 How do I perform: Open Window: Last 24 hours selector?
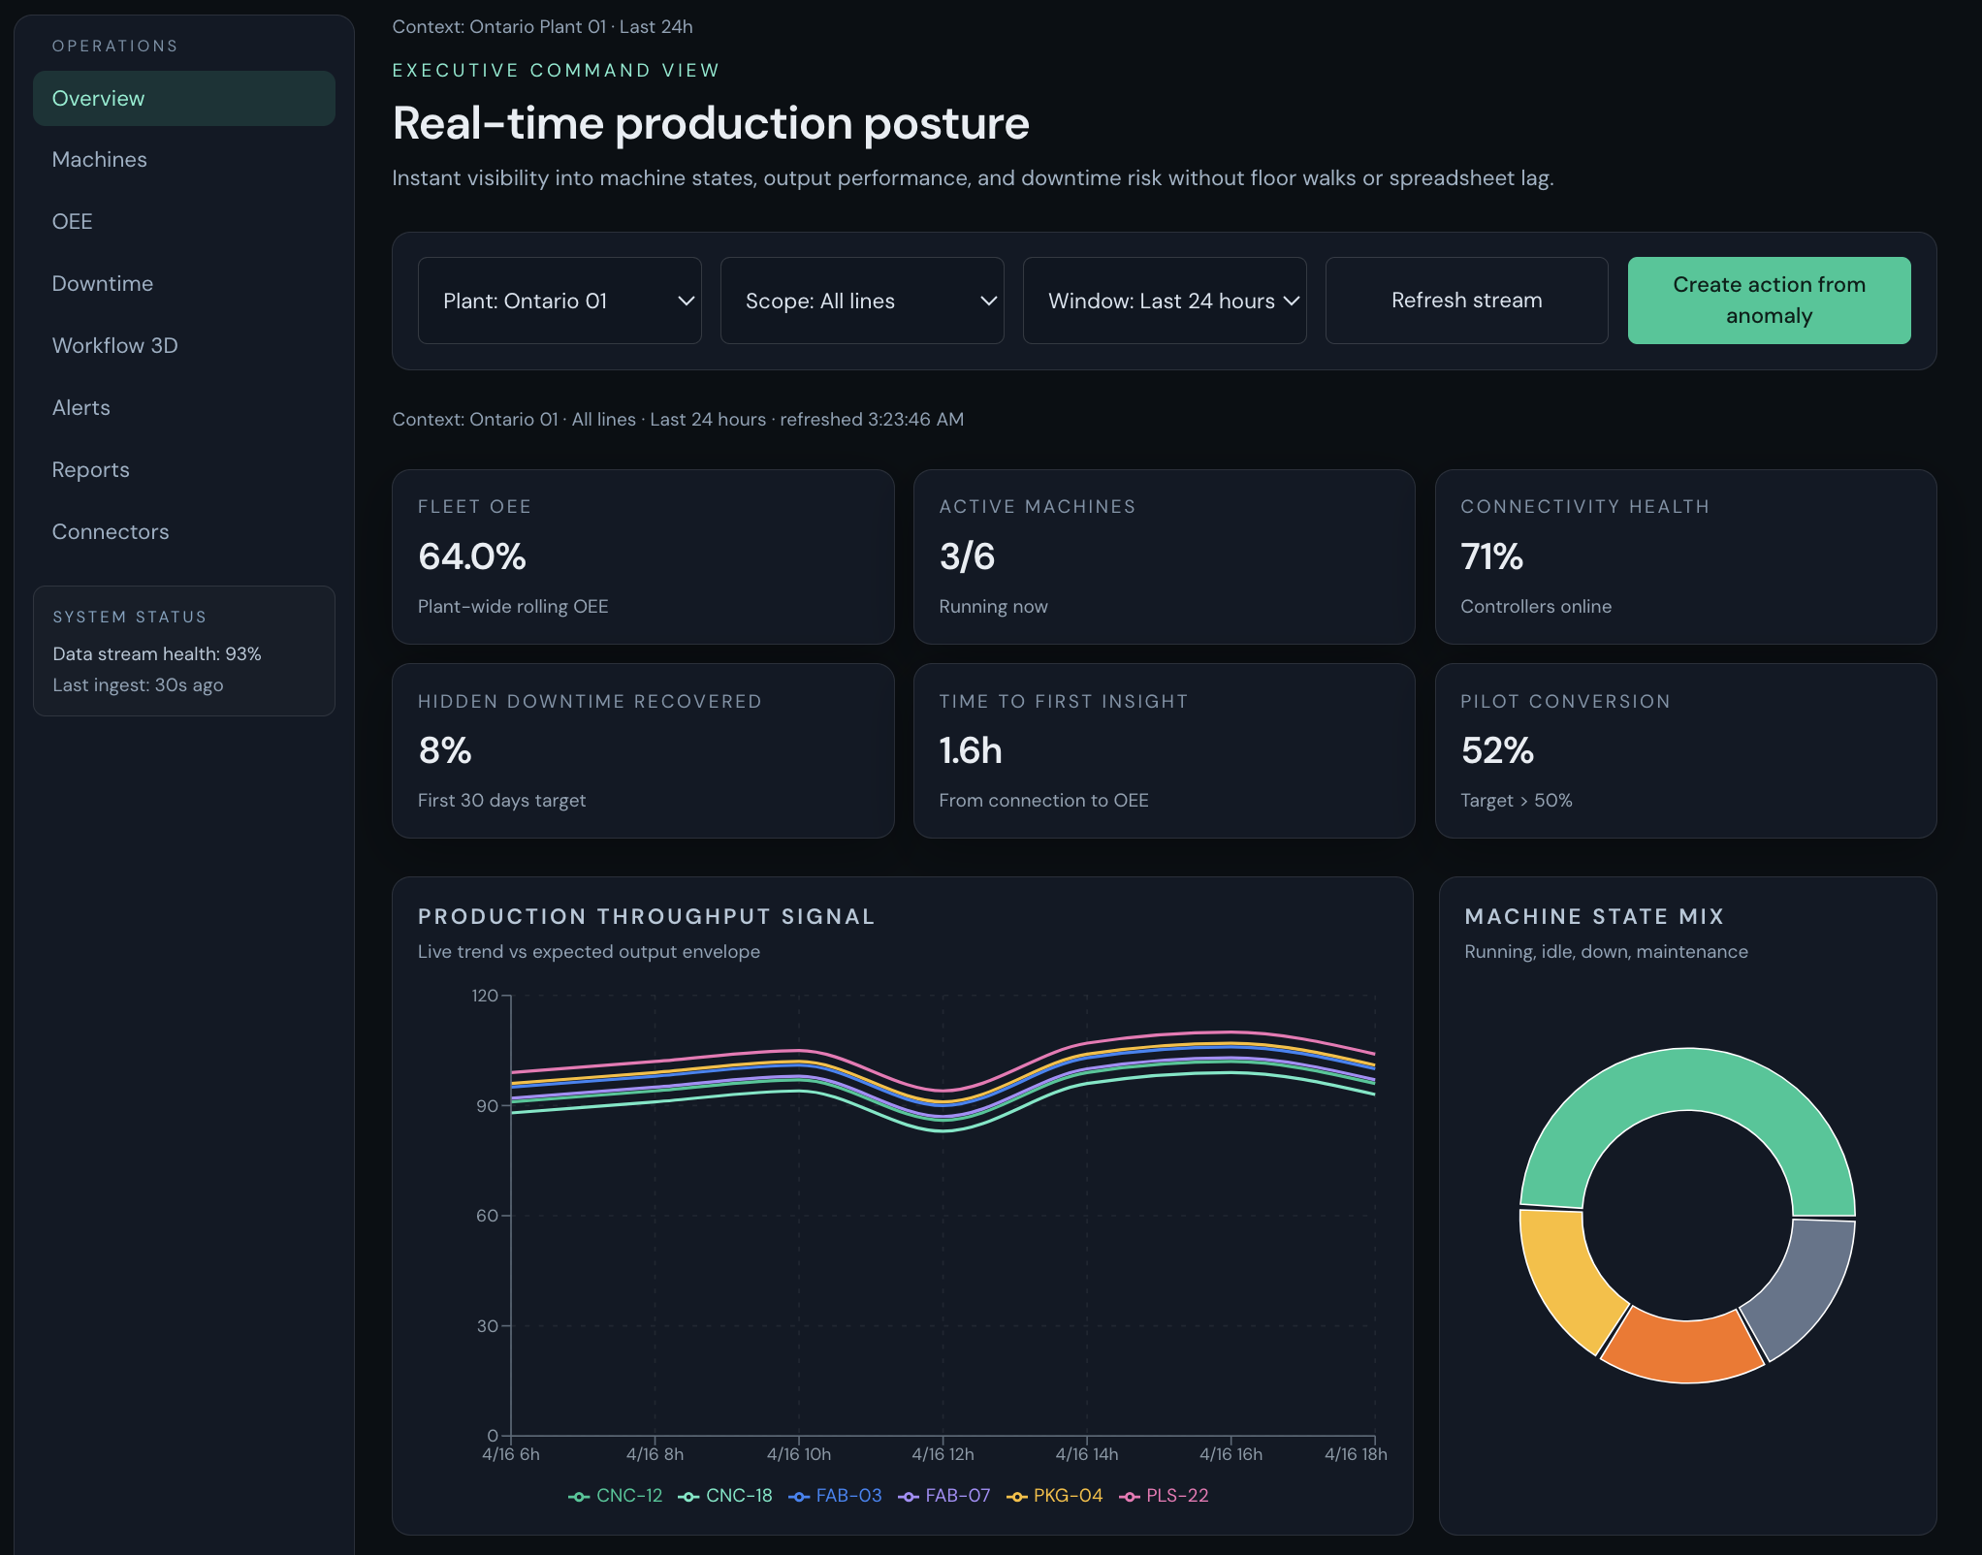[1165, 301]
